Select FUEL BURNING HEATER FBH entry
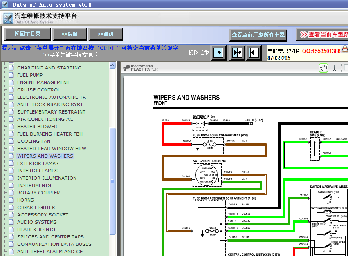This screenshot has width=348, height=256. pyautogui.click(x=50, y=134)
